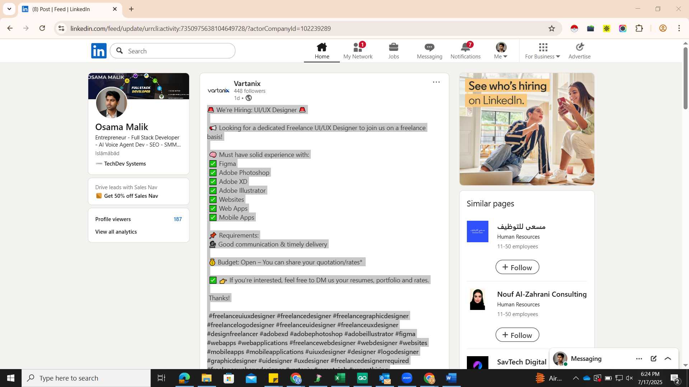This screenshot has width=689, height=387.
Task: Click View all analytics
Action: (x=116, y=232)
